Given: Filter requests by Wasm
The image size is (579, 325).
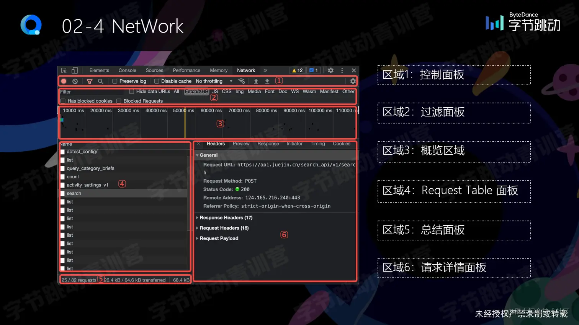Looking at the screenshot, I should (309, 91).
